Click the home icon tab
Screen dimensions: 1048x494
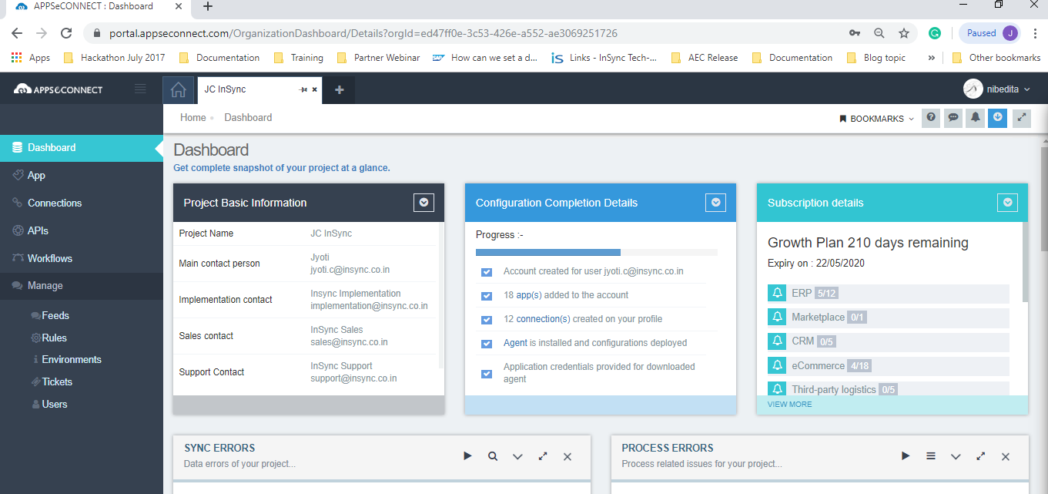178,89
